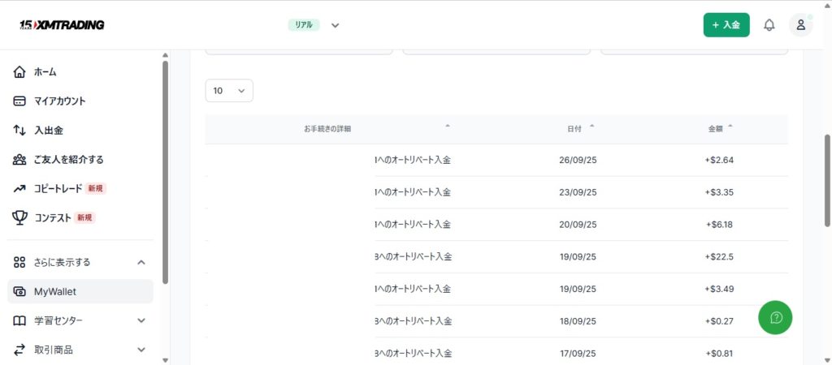Click the XMTrading logo
The image size is (832, 365).
pos(62,25)
